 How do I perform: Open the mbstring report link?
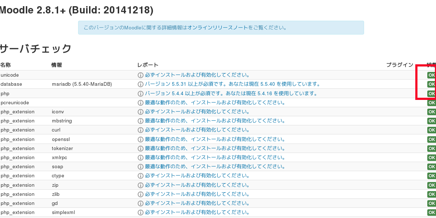(x=215, y=121)
